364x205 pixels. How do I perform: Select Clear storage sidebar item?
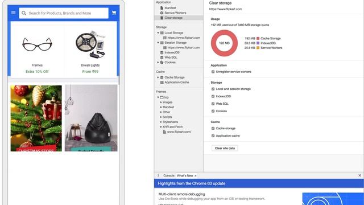tap(173, 18)
